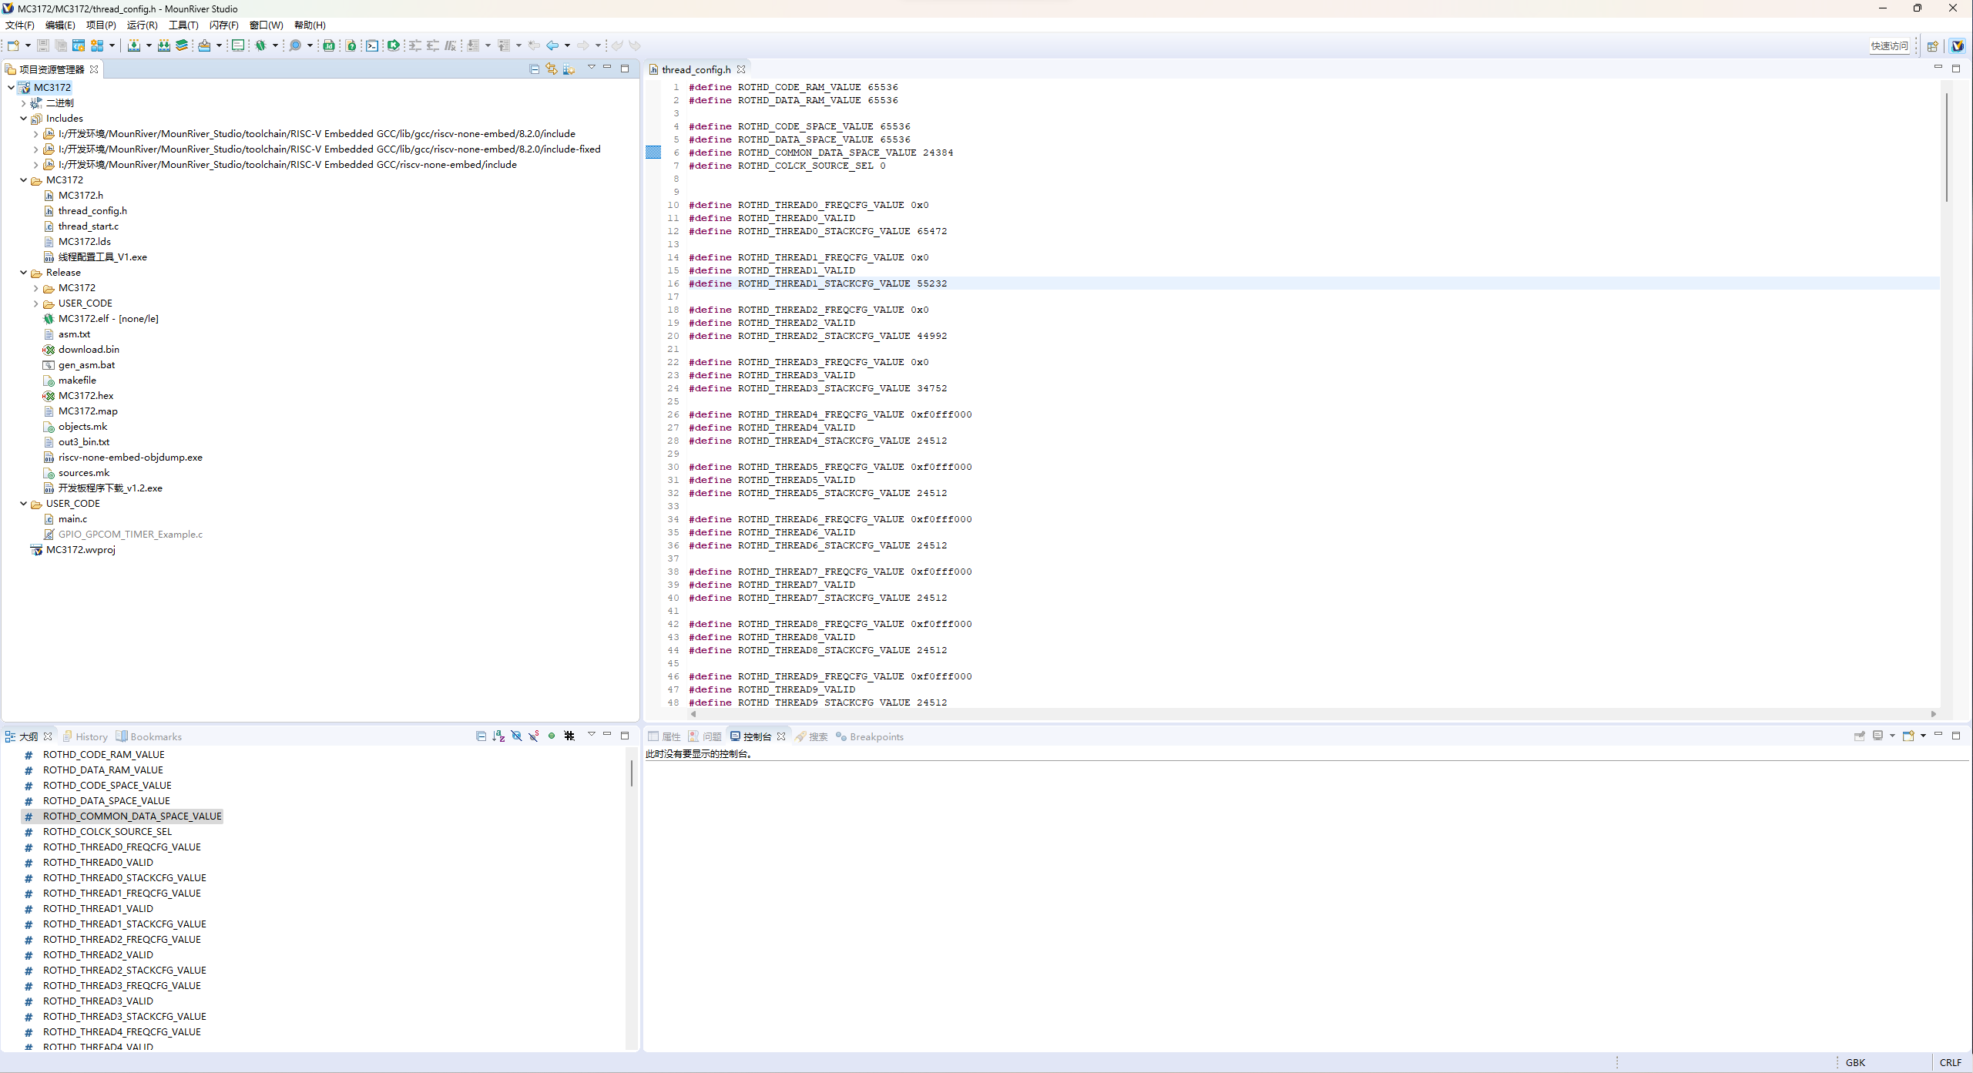
Task: Collapse all in the project explorer
Action: (x=535, y=69)
